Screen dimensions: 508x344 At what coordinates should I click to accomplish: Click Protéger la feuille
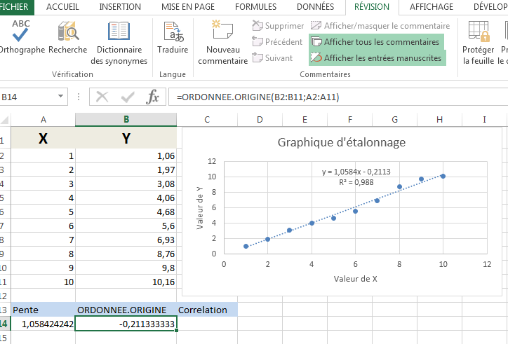pos(479,42)
